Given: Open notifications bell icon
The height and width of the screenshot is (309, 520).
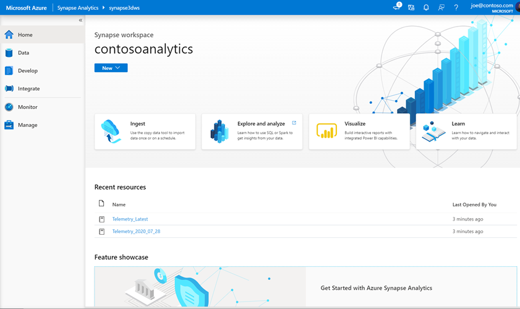Looking at the screenshot, I should pos(426,7).
